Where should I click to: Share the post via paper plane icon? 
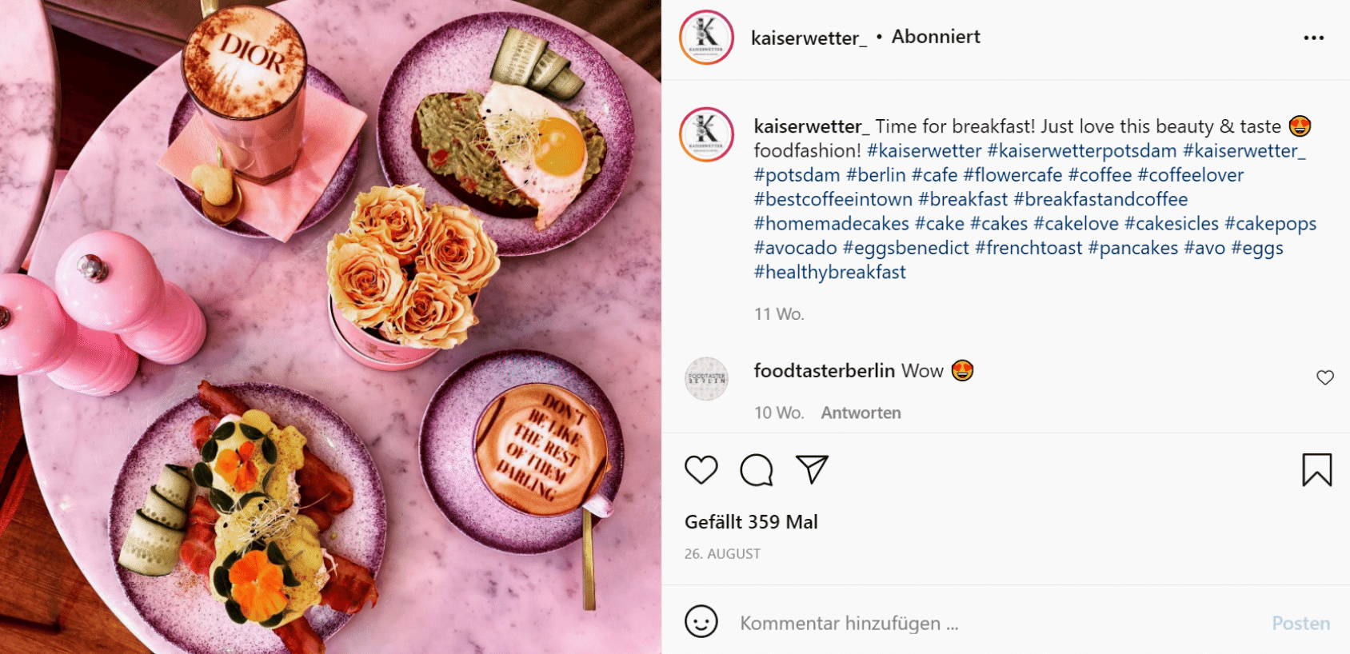[x=812, y=469]
